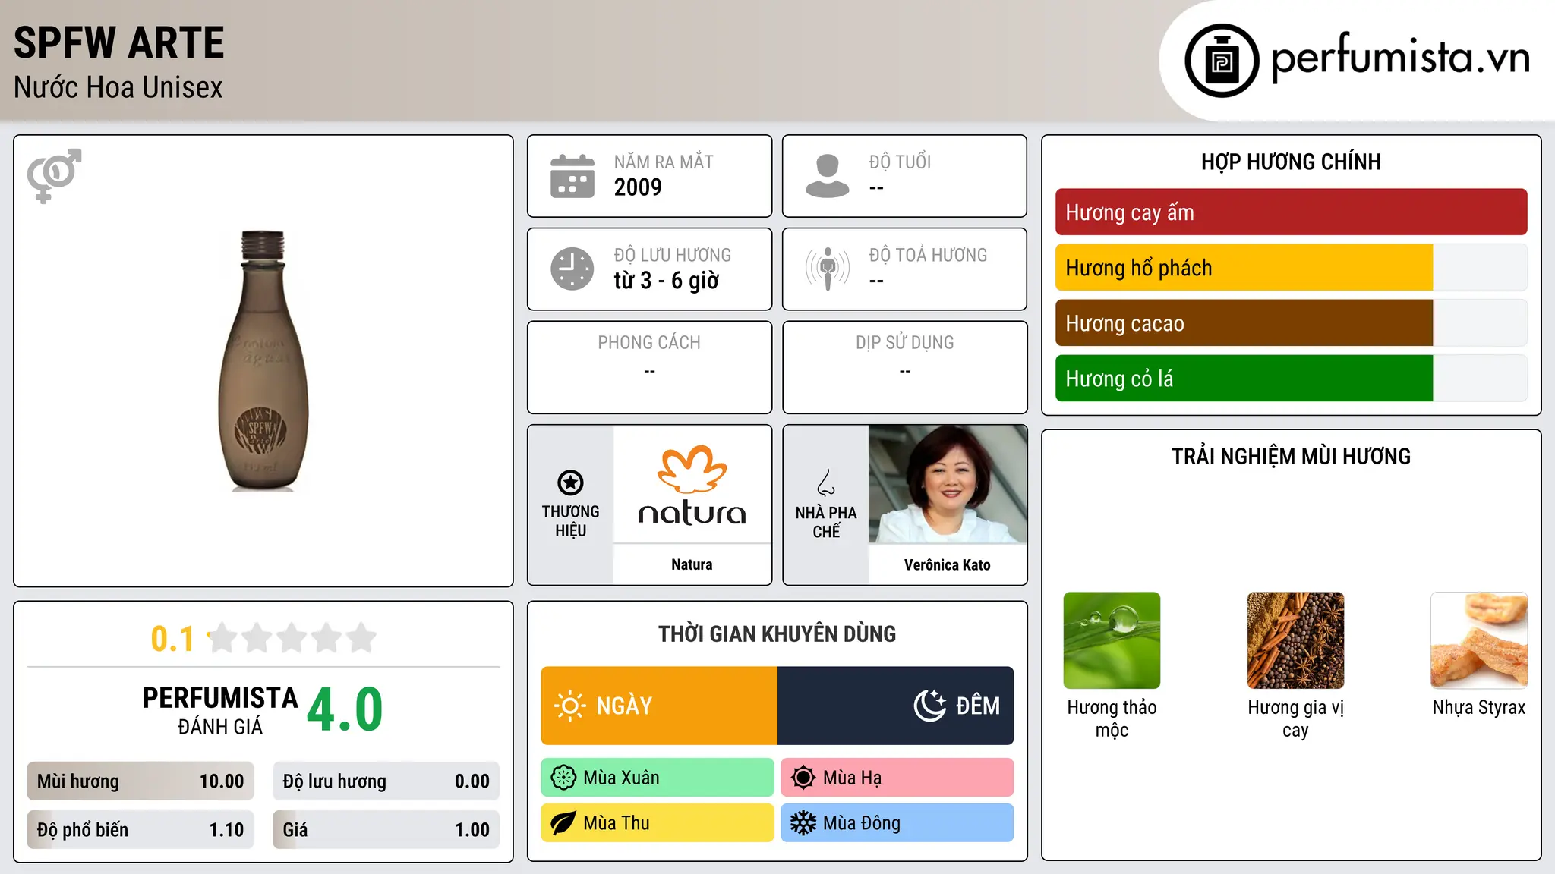1555x874 pixels.
Task: Choose the Mùa Hạ season button
Action: 897,778
